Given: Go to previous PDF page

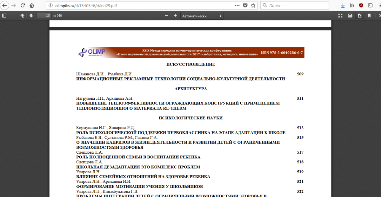Looking at the screenshot, I should 23,16.
